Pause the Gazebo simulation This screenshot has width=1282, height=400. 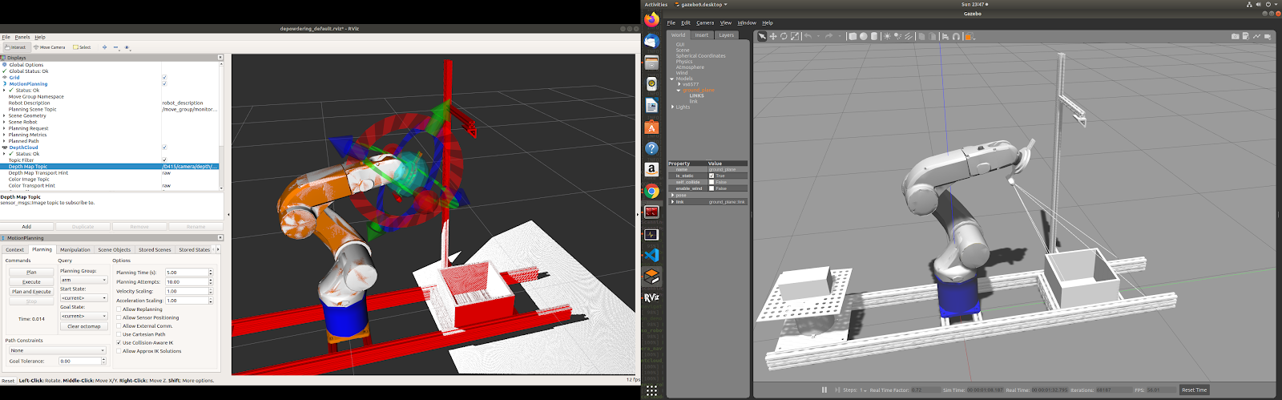[824, 390]
